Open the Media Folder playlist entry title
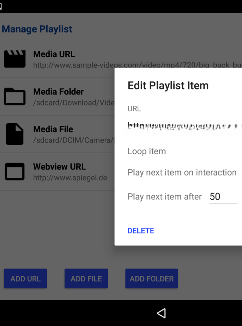Image resolution: width=242 pixels, height=326 pixels. pos(58,92)
